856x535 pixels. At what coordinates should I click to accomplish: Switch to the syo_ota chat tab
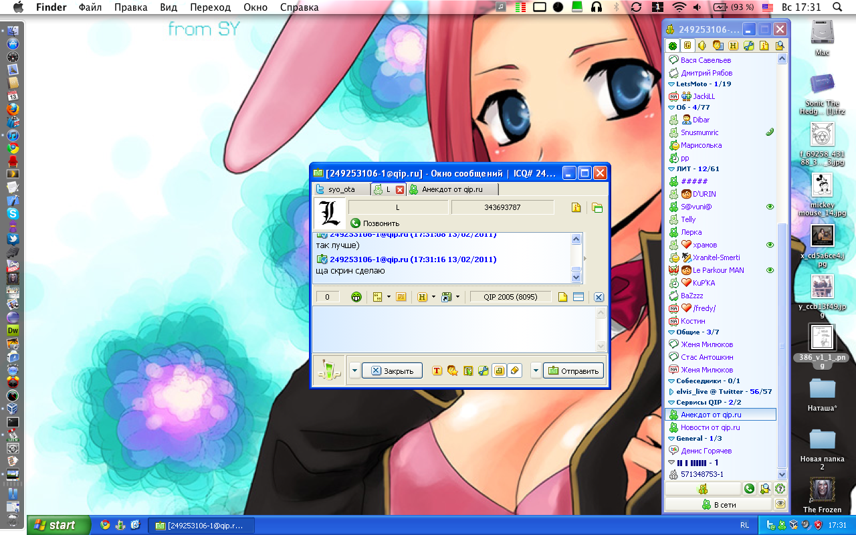pyautogui.click(x=341, y=189)
